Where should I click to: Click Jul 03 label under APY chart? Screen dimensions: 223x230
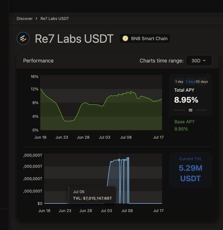pos(104,137)
